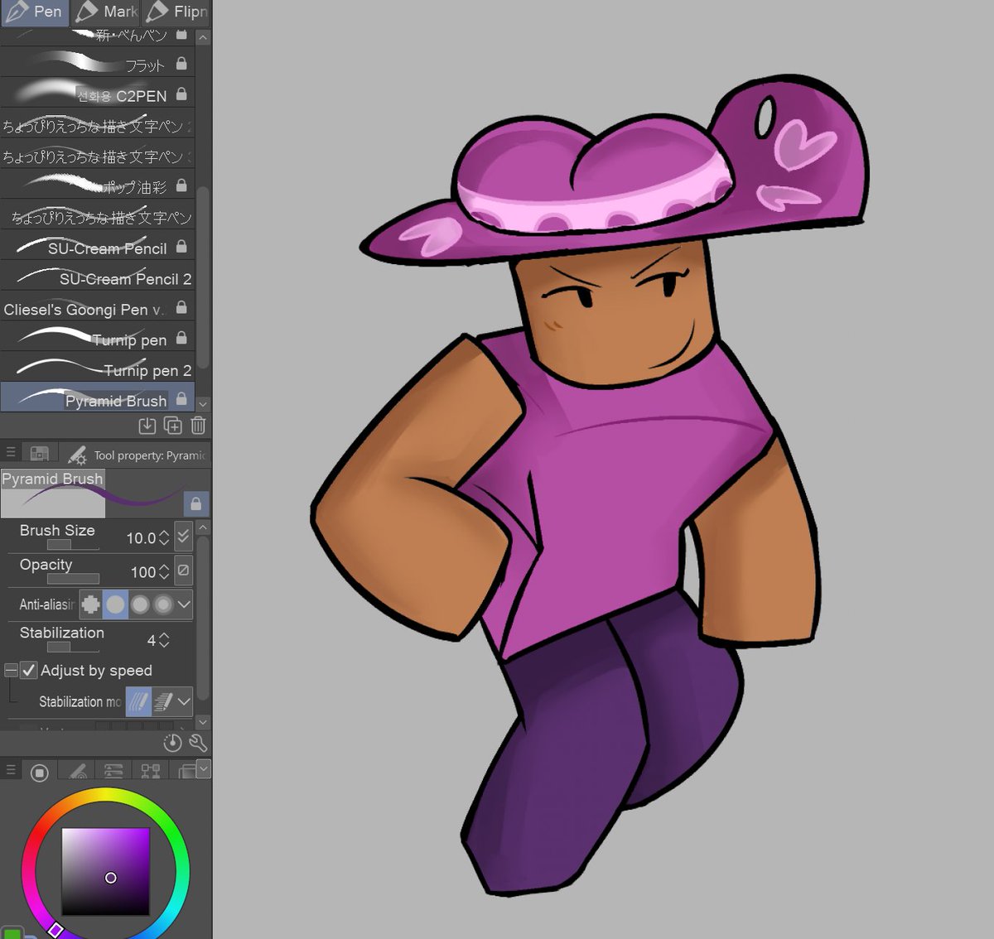Switch to the Color Wheel tab
The width and height of the screenshot is (994, 939).
coord(39,773)
